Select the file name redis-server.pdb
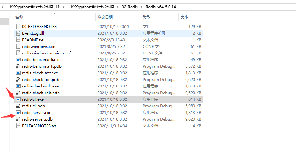 [x=37, y=119]
